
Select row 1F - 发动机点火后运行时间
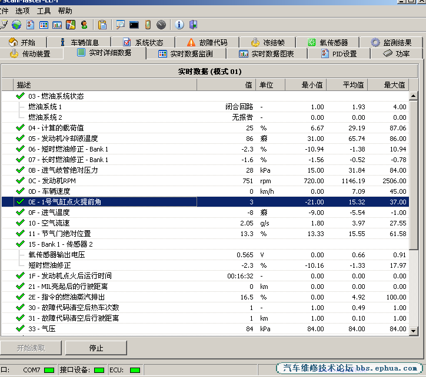pyautogui.click(x=205, y=276)
